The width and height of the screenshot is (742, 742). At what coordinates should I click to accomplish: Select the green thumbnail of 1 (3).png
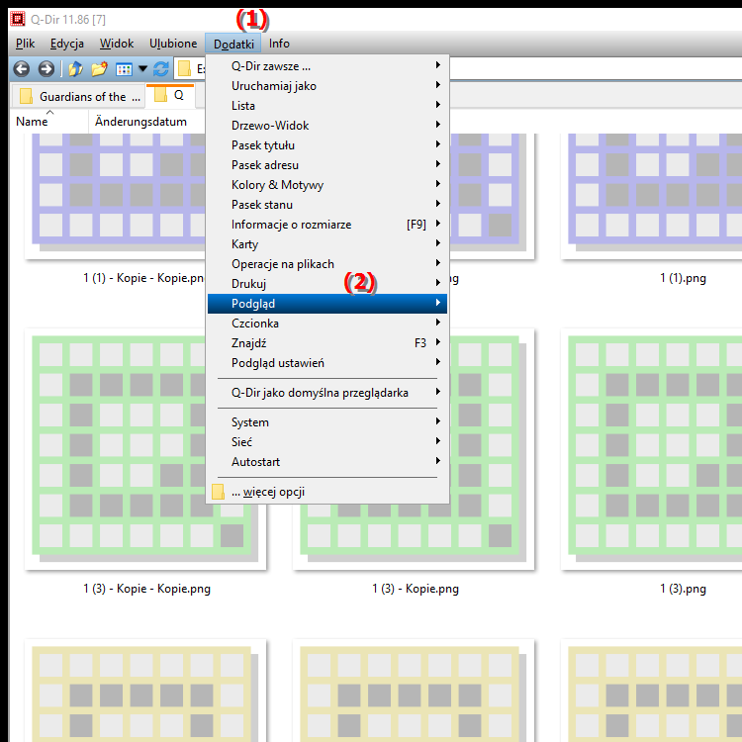[651, 449]
